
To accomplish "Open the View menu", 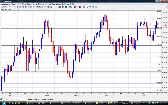I will 35,4.
